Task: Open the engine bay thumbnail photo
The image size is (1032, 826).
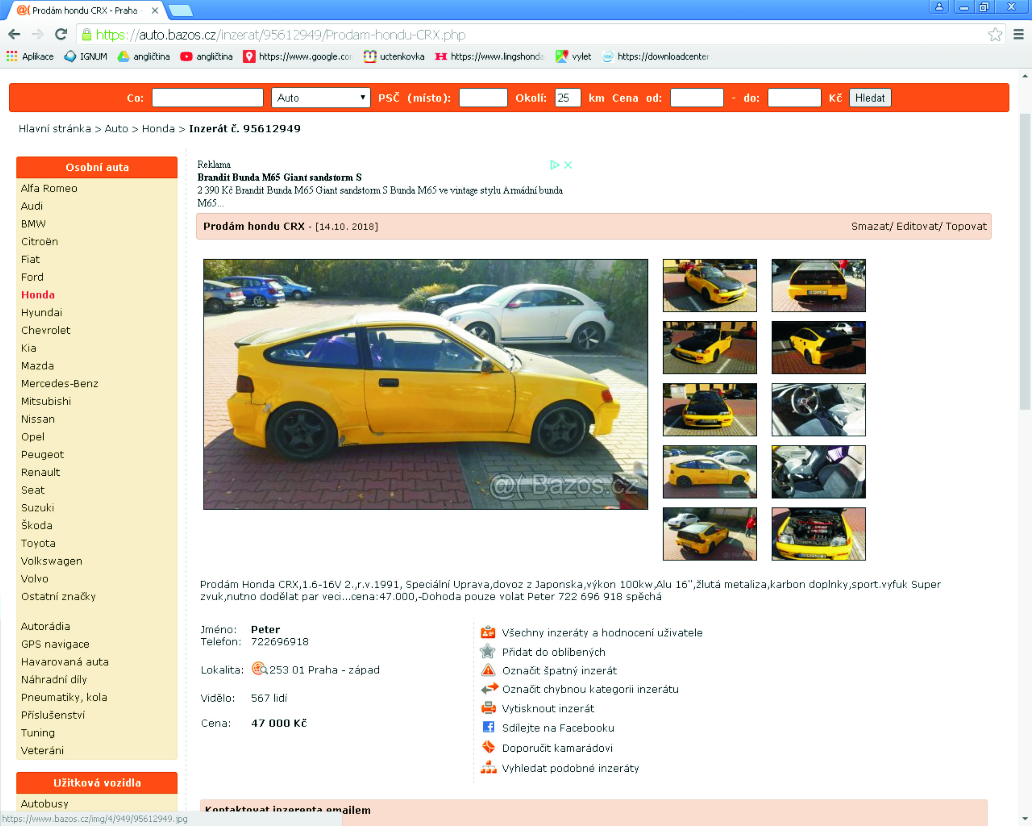Action: tap(818, 533)
